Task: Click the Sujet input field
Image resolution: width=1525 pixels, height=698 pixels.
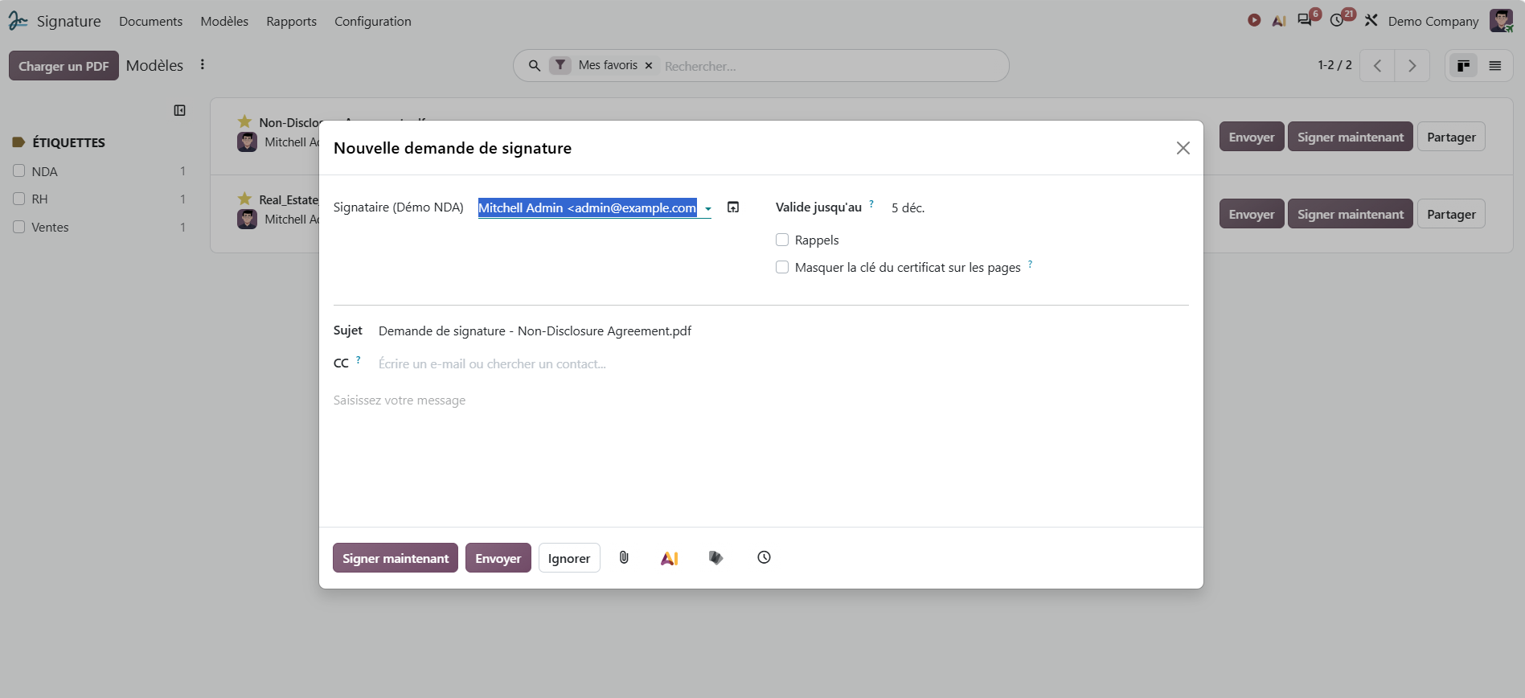Action: point(783,331)
